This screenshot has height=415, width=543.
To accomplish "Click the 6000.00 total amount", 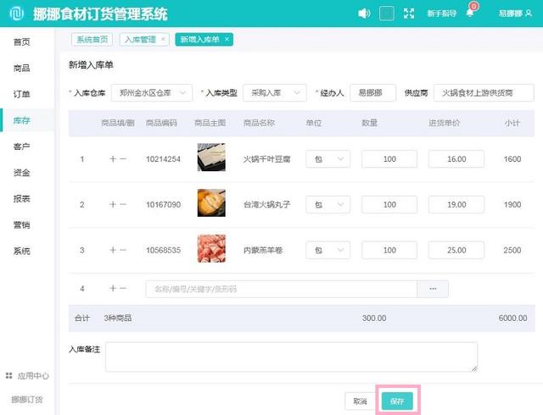I will coord(512,318).
